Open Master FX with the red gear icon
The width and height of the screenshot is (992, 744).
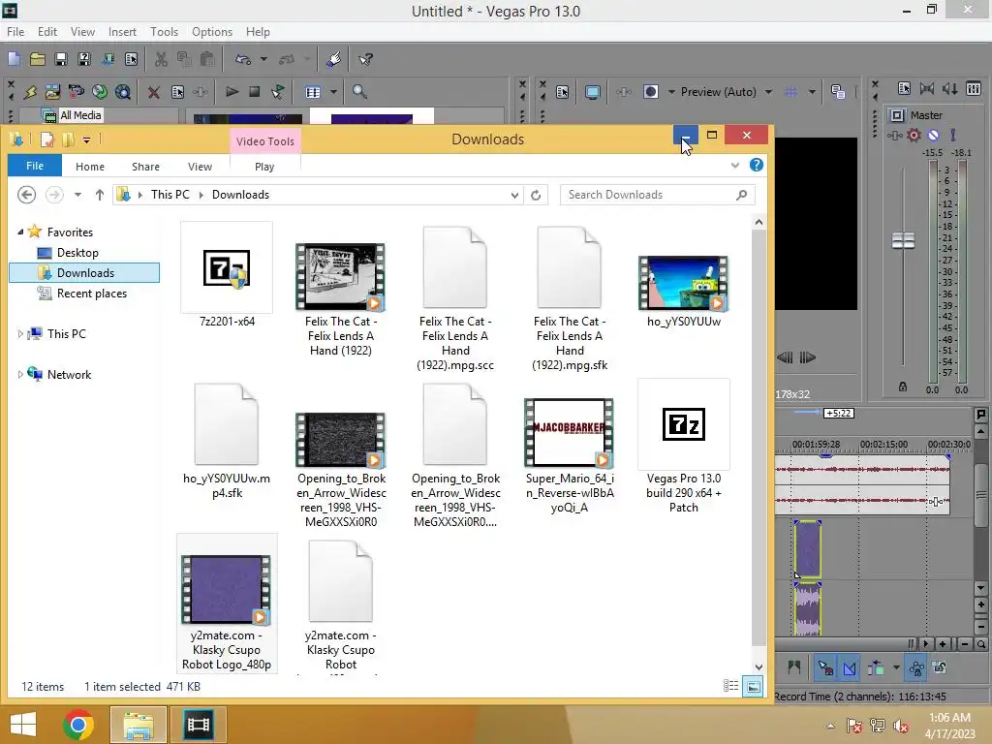click(914, 135)
